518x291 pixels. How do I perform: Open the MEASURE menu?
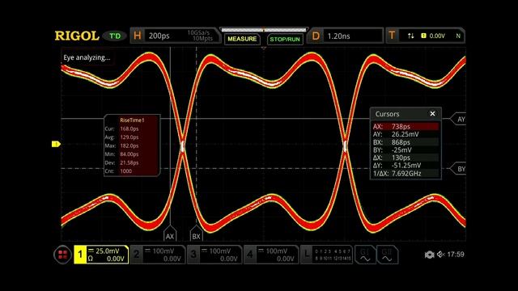tap(242, 39)
